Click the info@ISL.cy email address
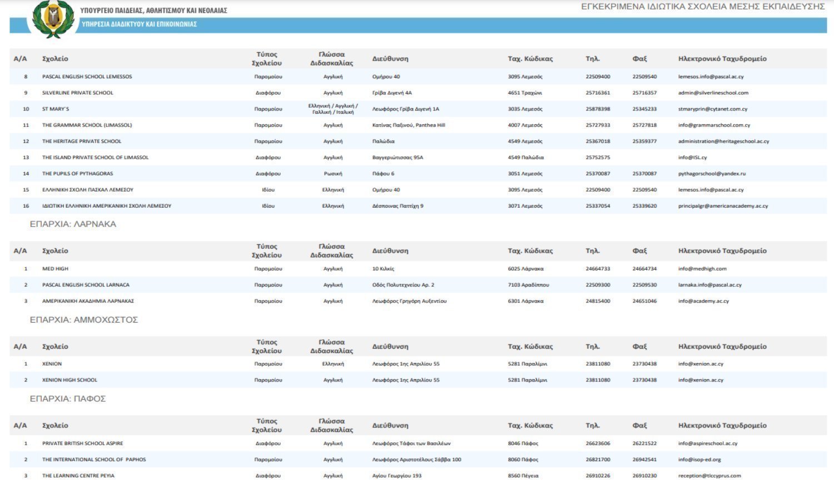Image resolution: width=834 pixels, height=483 pixels. [693, 157]
